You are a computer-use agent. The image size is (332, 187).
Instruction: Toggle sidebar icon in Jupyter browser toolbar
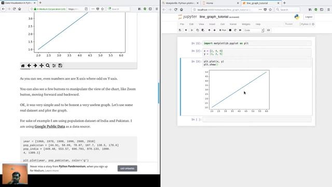point(322,9)
